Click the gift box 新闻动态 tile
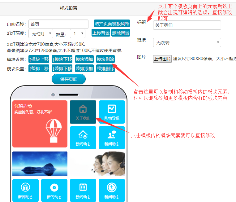 (25, 190)
